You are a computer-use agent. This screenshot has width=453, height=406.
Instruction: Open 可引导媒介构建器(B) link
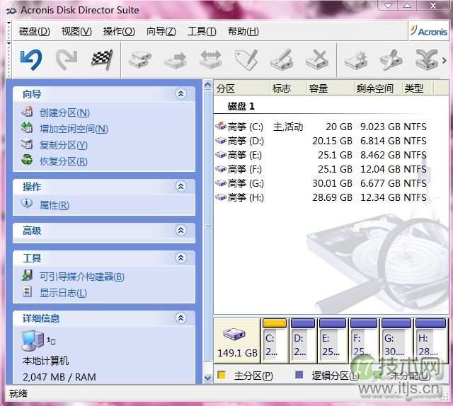[x=82, y=277]
